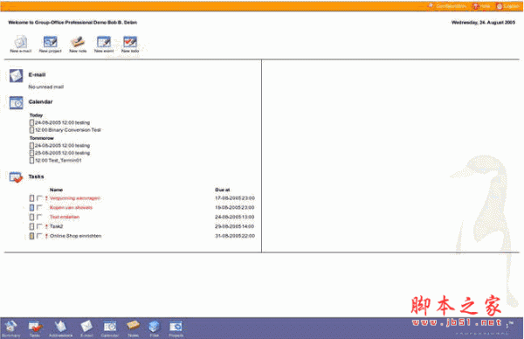This screenshot has width=524, height=339.
Task: Click the Tasks section heading
Action: pyautogui.click(x=36, y=176)
